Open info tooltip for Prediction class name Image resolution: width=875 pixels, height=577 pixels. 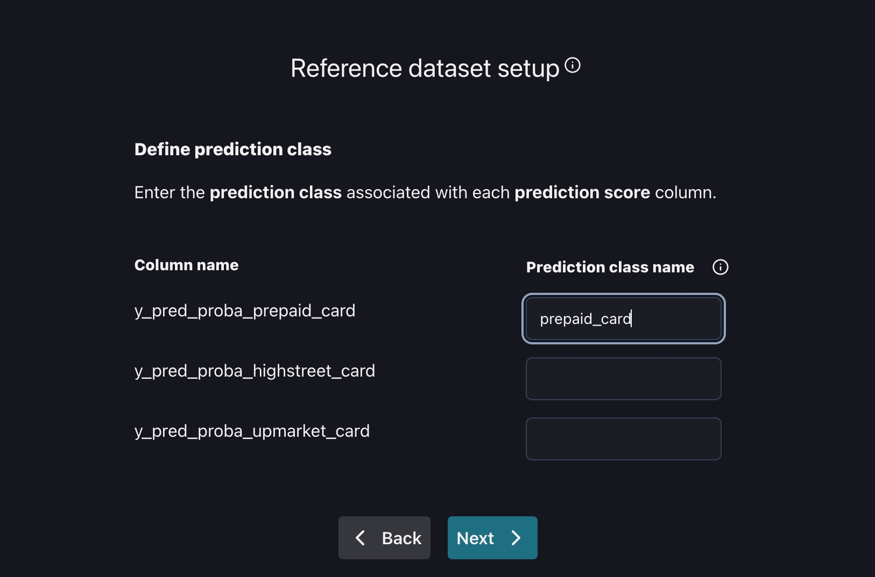(720, 267)
